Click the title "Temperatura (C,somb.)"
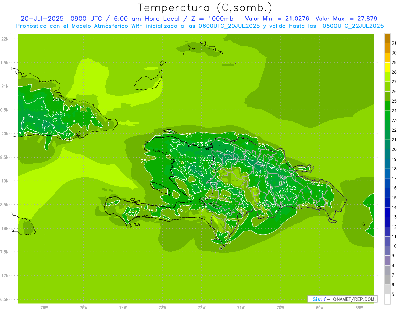Viewport: 403px width, 312px height. [x=205, y=8]
